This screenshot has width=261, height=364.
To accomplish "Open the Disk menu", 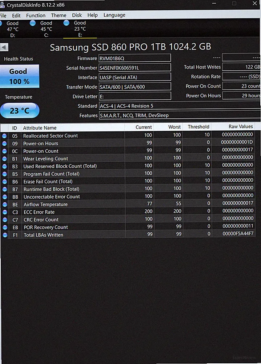I will 77,15.
